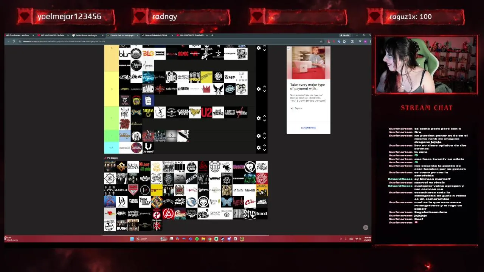Move the D tier row down with arrow
The height and width of the screenshot is (272, 484).
[264, 121]
